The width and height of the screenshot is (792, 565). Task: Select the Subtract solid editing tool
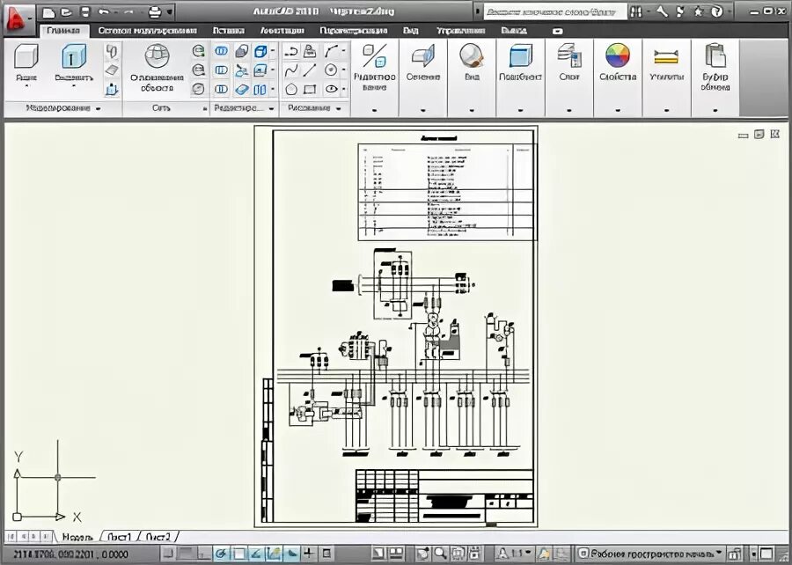tap(221, 70)
